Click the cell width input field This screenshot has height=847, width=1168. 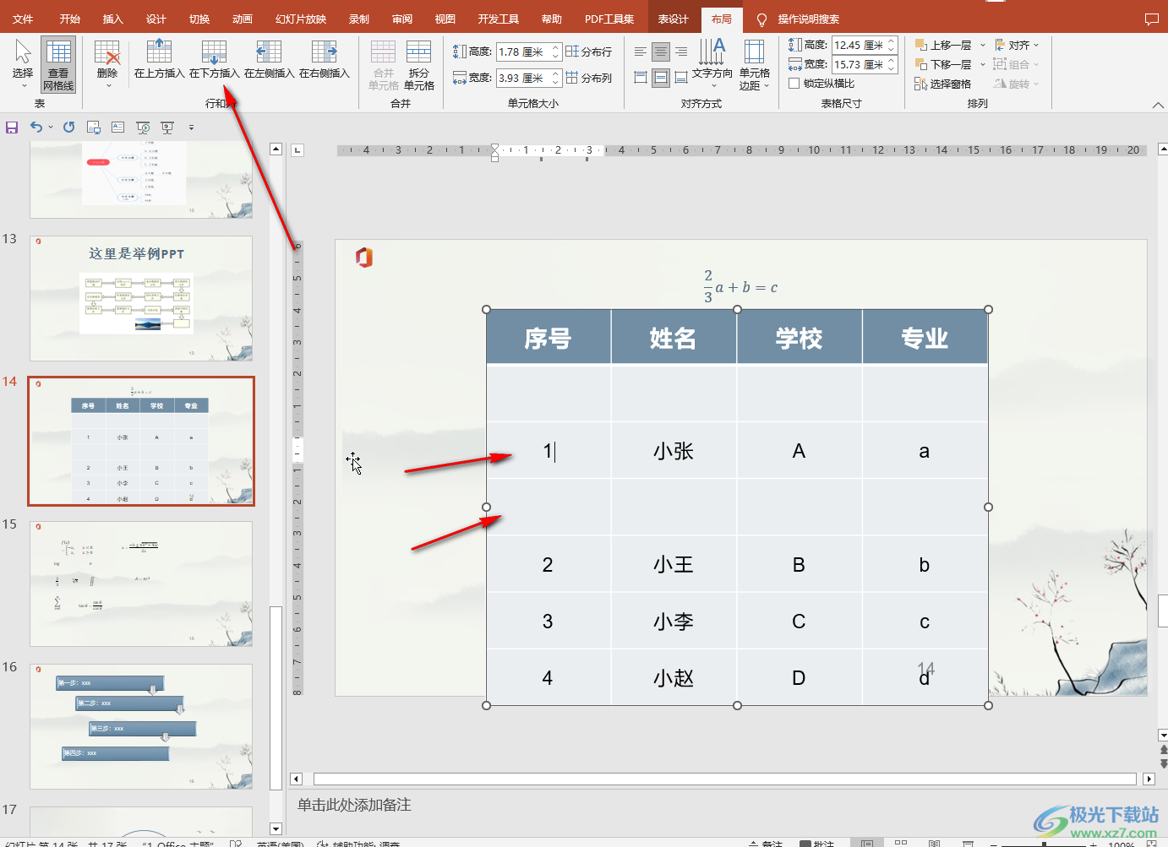tap(522, 78)
